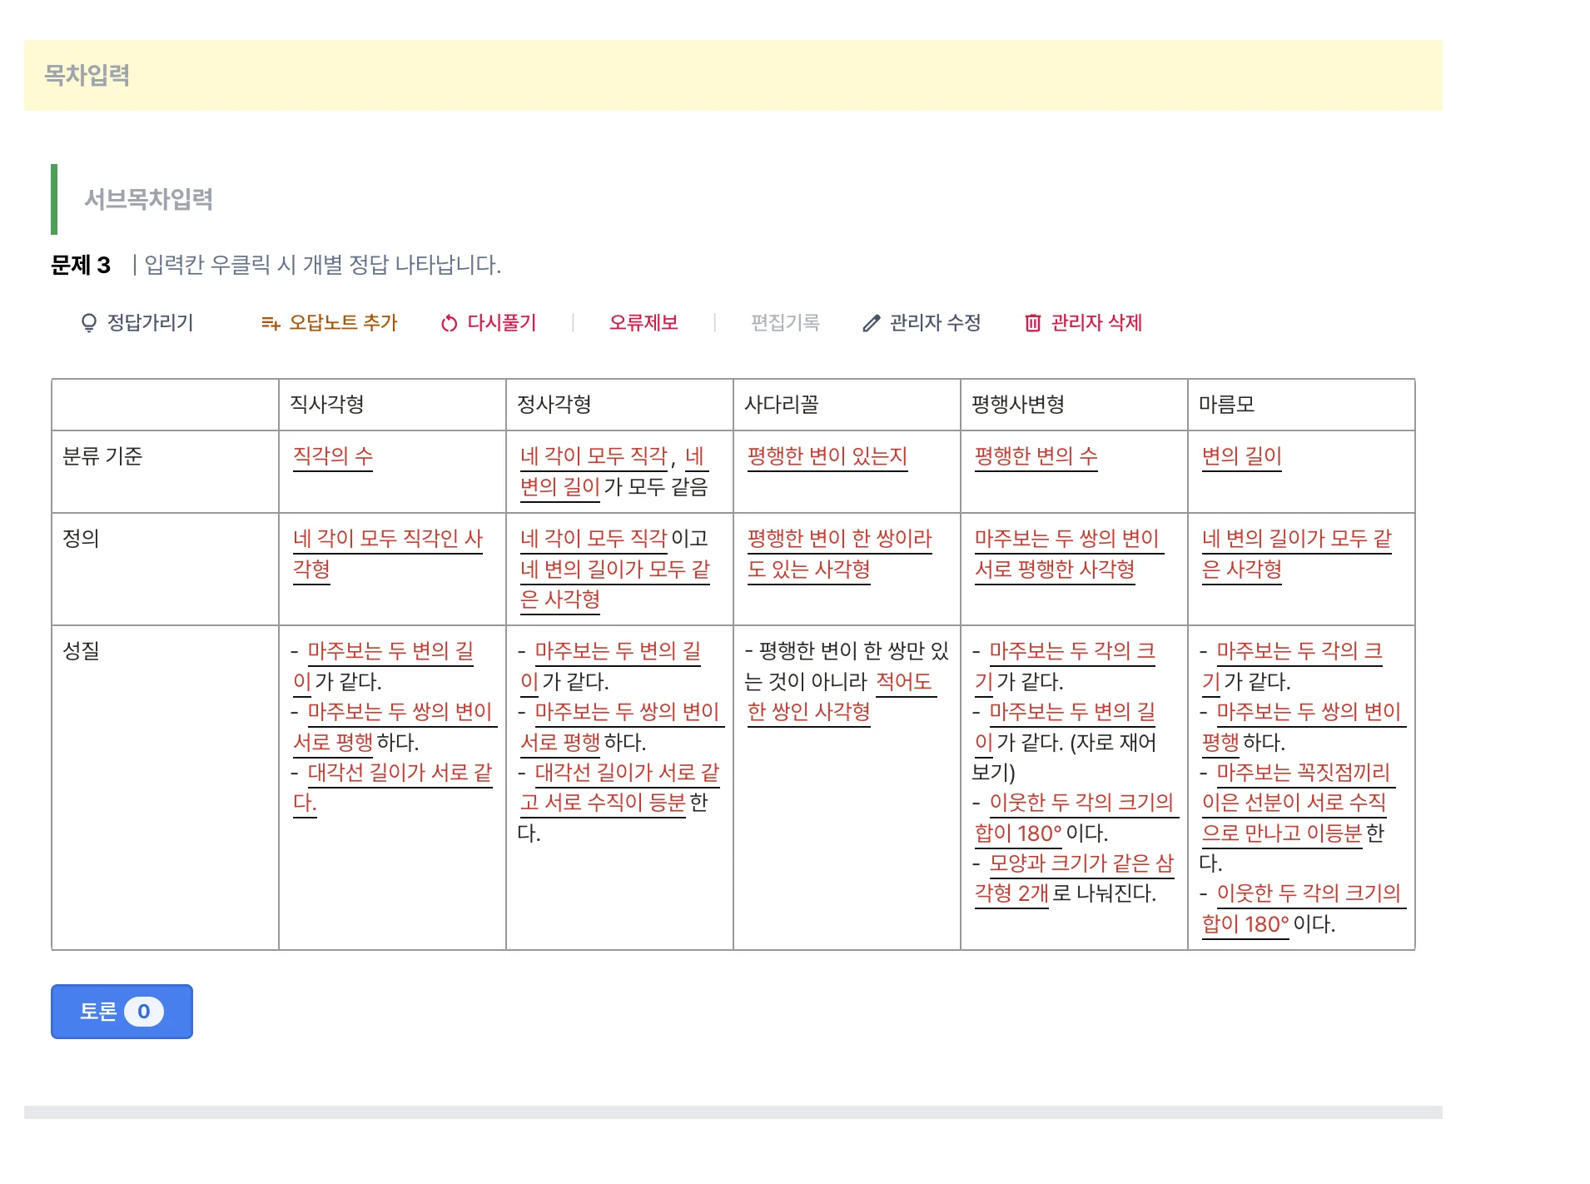Click the 오답노트 추가 note icon
This screenshot has height=1184, width=1590.
click(271, 324)
